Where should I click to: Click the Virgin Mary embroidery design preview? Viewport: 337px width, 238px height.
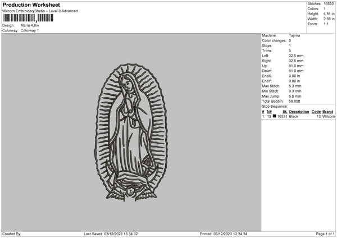point(131,132)
